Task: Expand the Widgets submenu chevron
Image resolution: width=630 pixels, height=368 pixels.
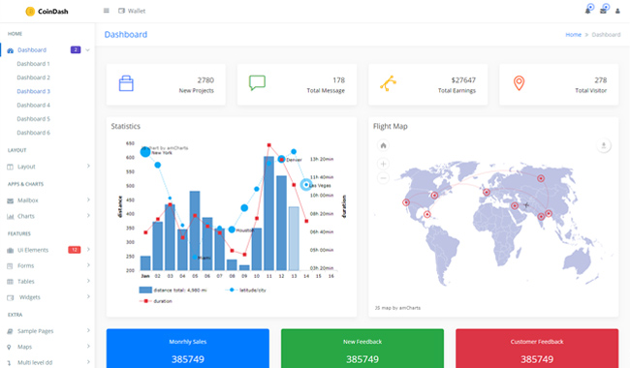Action: 88,296
